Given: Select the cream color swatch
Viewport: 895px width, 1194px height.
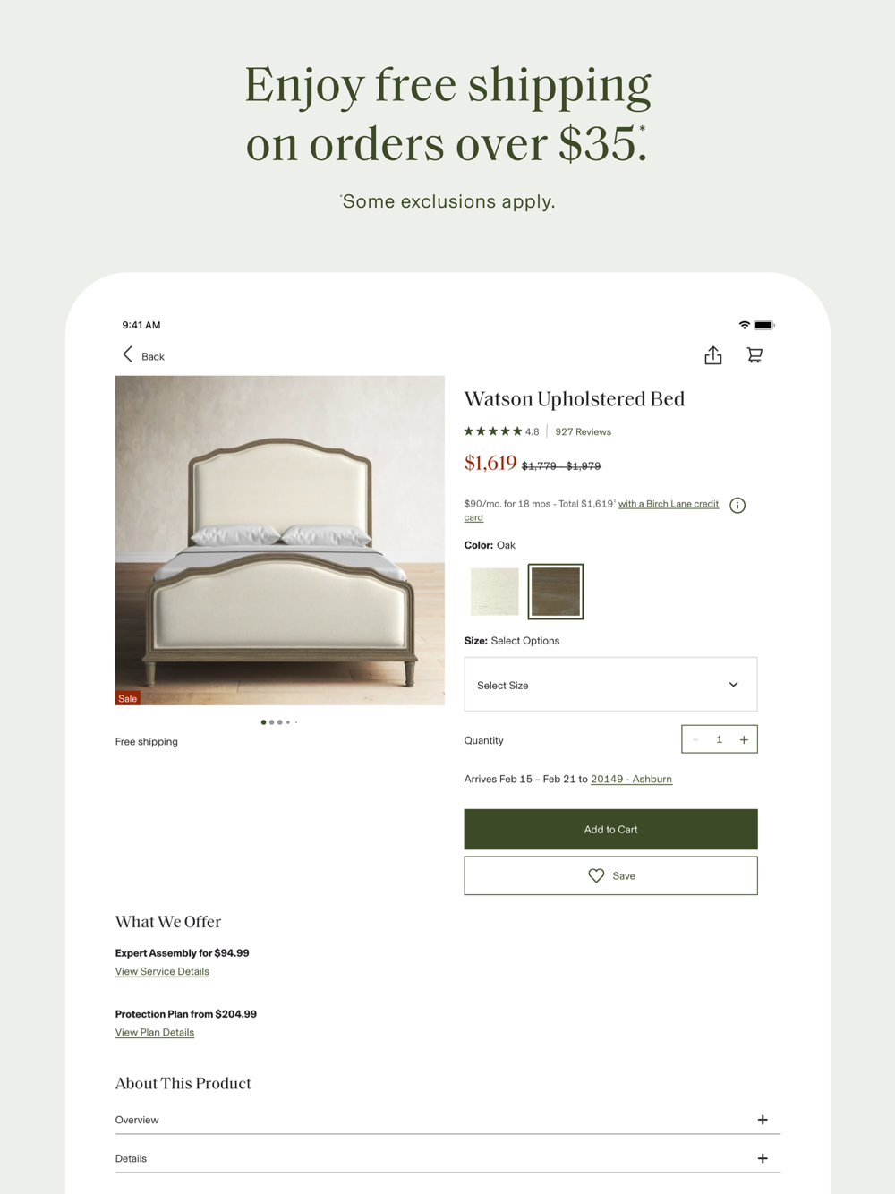Looking at the screenshot, I should [495, 592].
